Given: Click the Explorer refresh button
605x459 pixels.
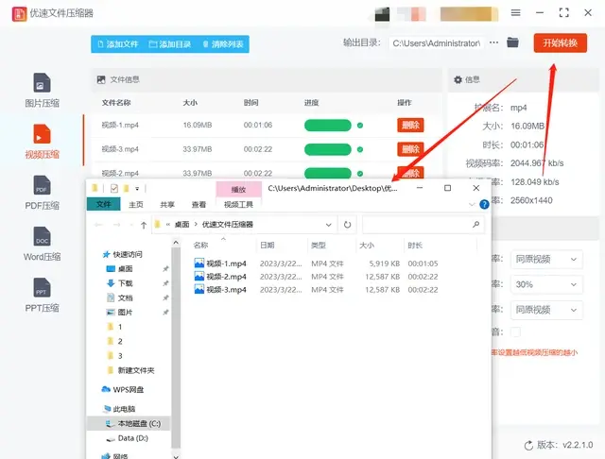Looking at the screenshot, I should 347,225.
